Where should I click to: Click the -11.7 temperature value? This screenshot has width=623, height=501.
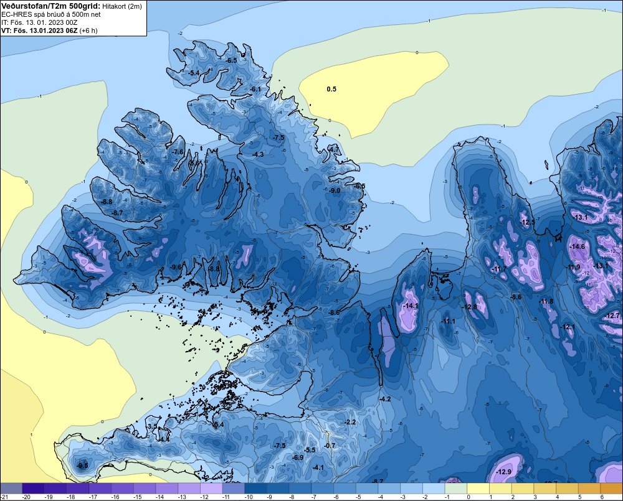coord(500,269)
